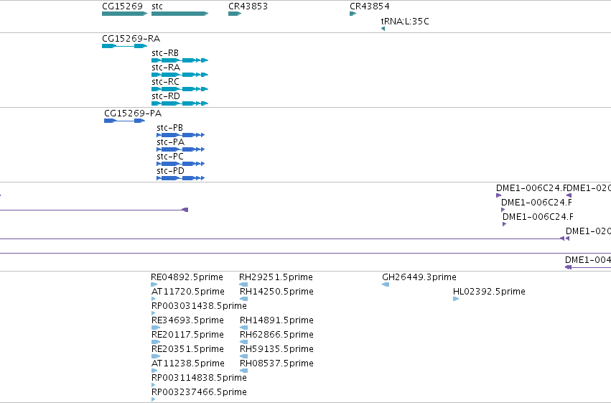The image size is (611, 403).
Task: Click EST RP003237466.5prime
Action: point(153,400)
